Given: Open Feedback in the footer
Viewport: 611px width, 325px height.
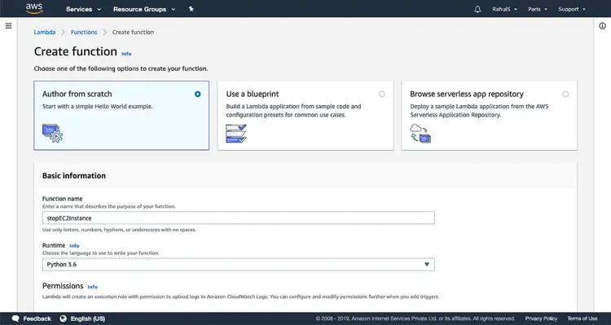Looking at the screenshot, I should coord(37,318).
